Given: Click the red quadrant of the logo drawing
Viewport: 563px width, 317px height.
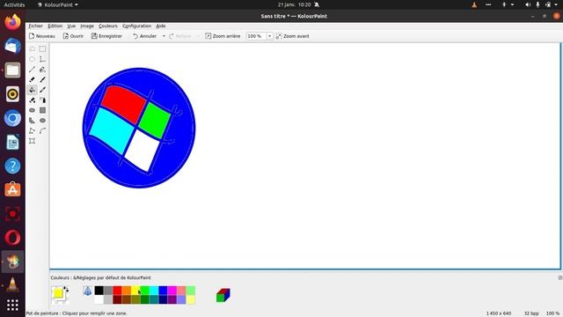Looking at the screenshot, I should (123, 104).
